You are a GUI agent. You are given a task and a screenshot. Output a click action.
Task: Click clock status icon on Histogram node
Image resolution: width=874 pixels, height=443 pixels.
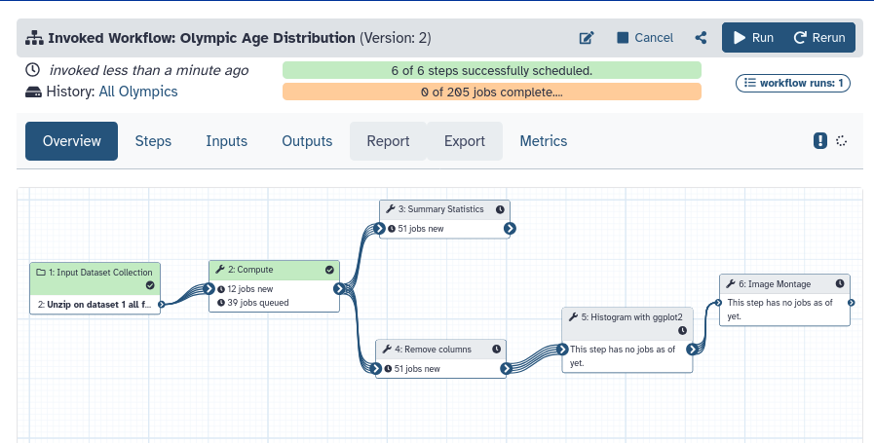pyautogui.click(x=682, y=330)
